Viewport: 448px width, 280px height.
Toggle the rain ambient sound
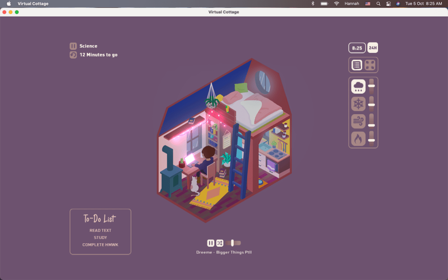358,86
